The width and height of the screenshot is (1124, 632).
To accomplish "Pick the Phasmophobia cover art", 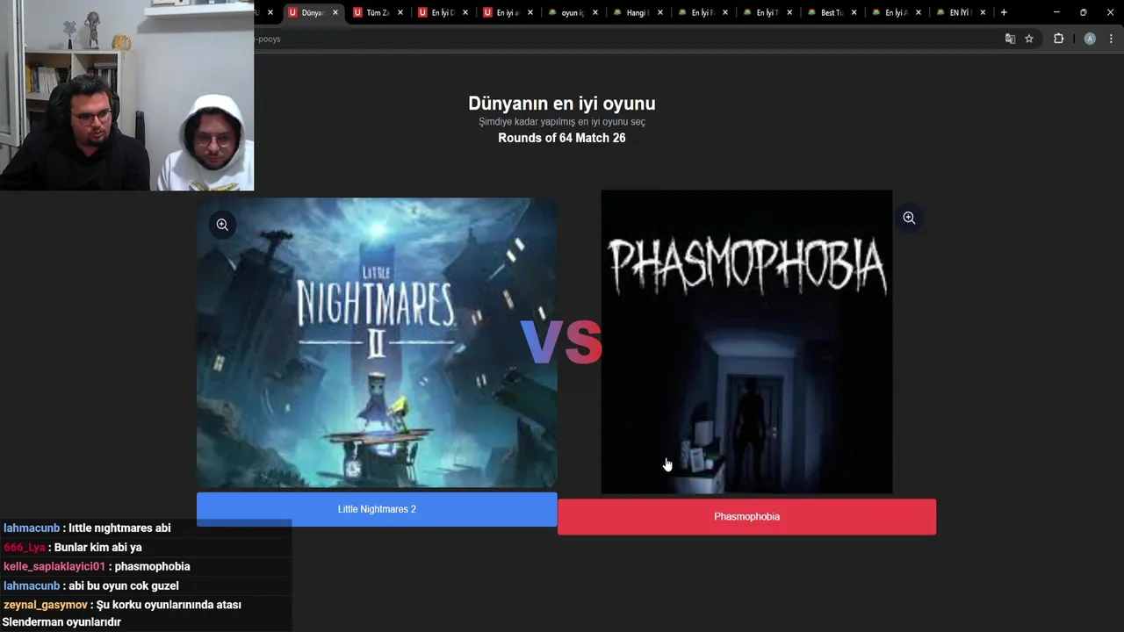I will [x=746, y=341].
